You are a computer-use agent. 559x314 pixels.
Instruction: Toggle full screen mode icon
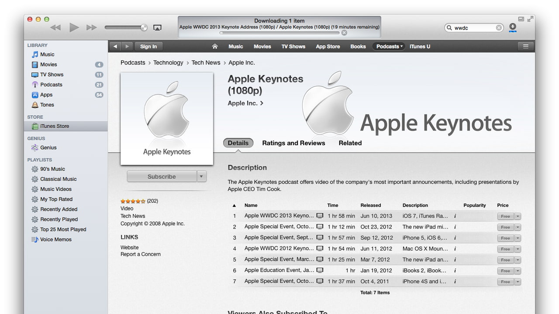click(530, 19)
